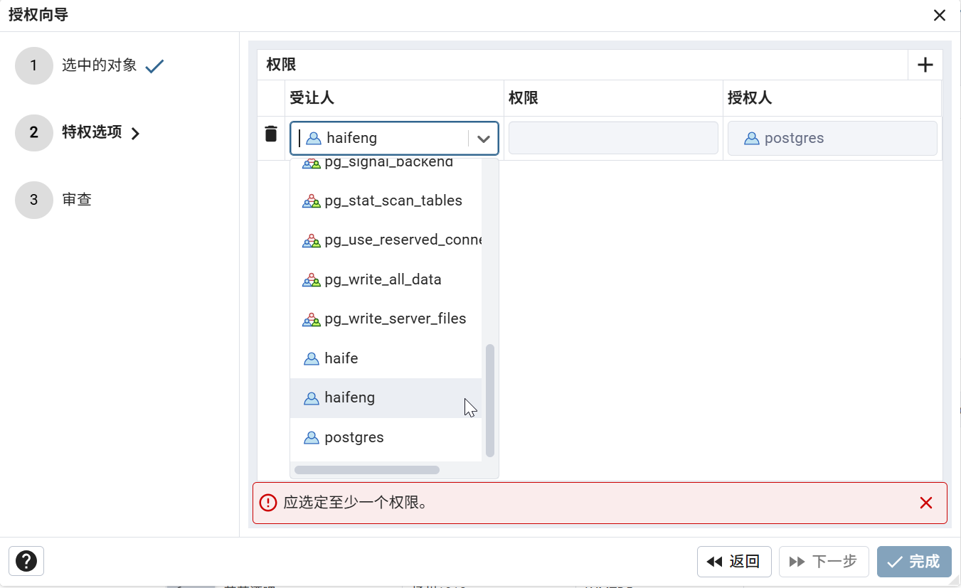The height and width of the screenshot is (588, 961).
Task: Click the horizontal scrollbar under role list
Action: click(367, 470)
